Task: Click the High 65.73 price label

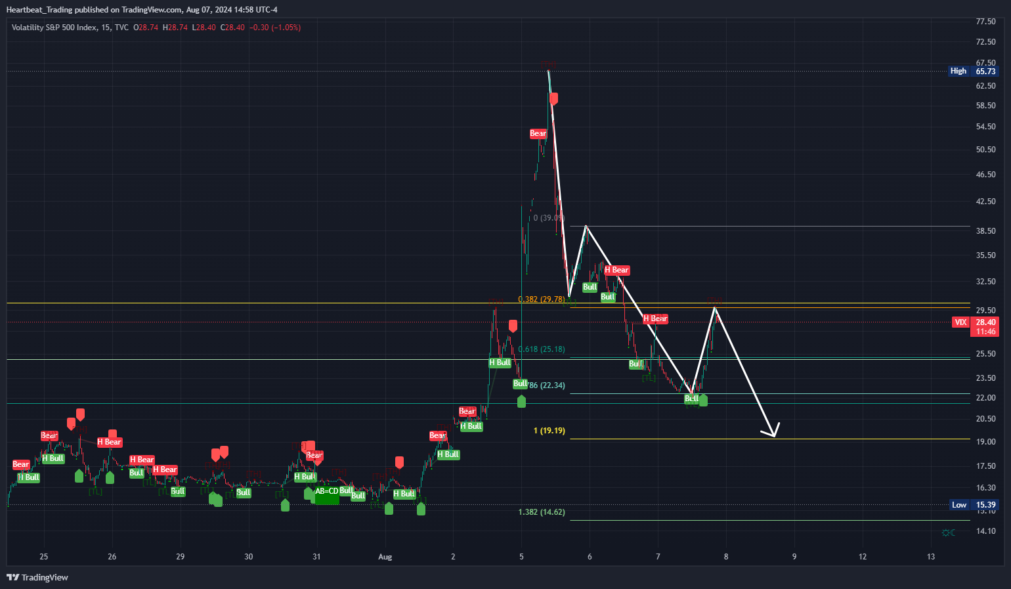Action: pos(973,71)
